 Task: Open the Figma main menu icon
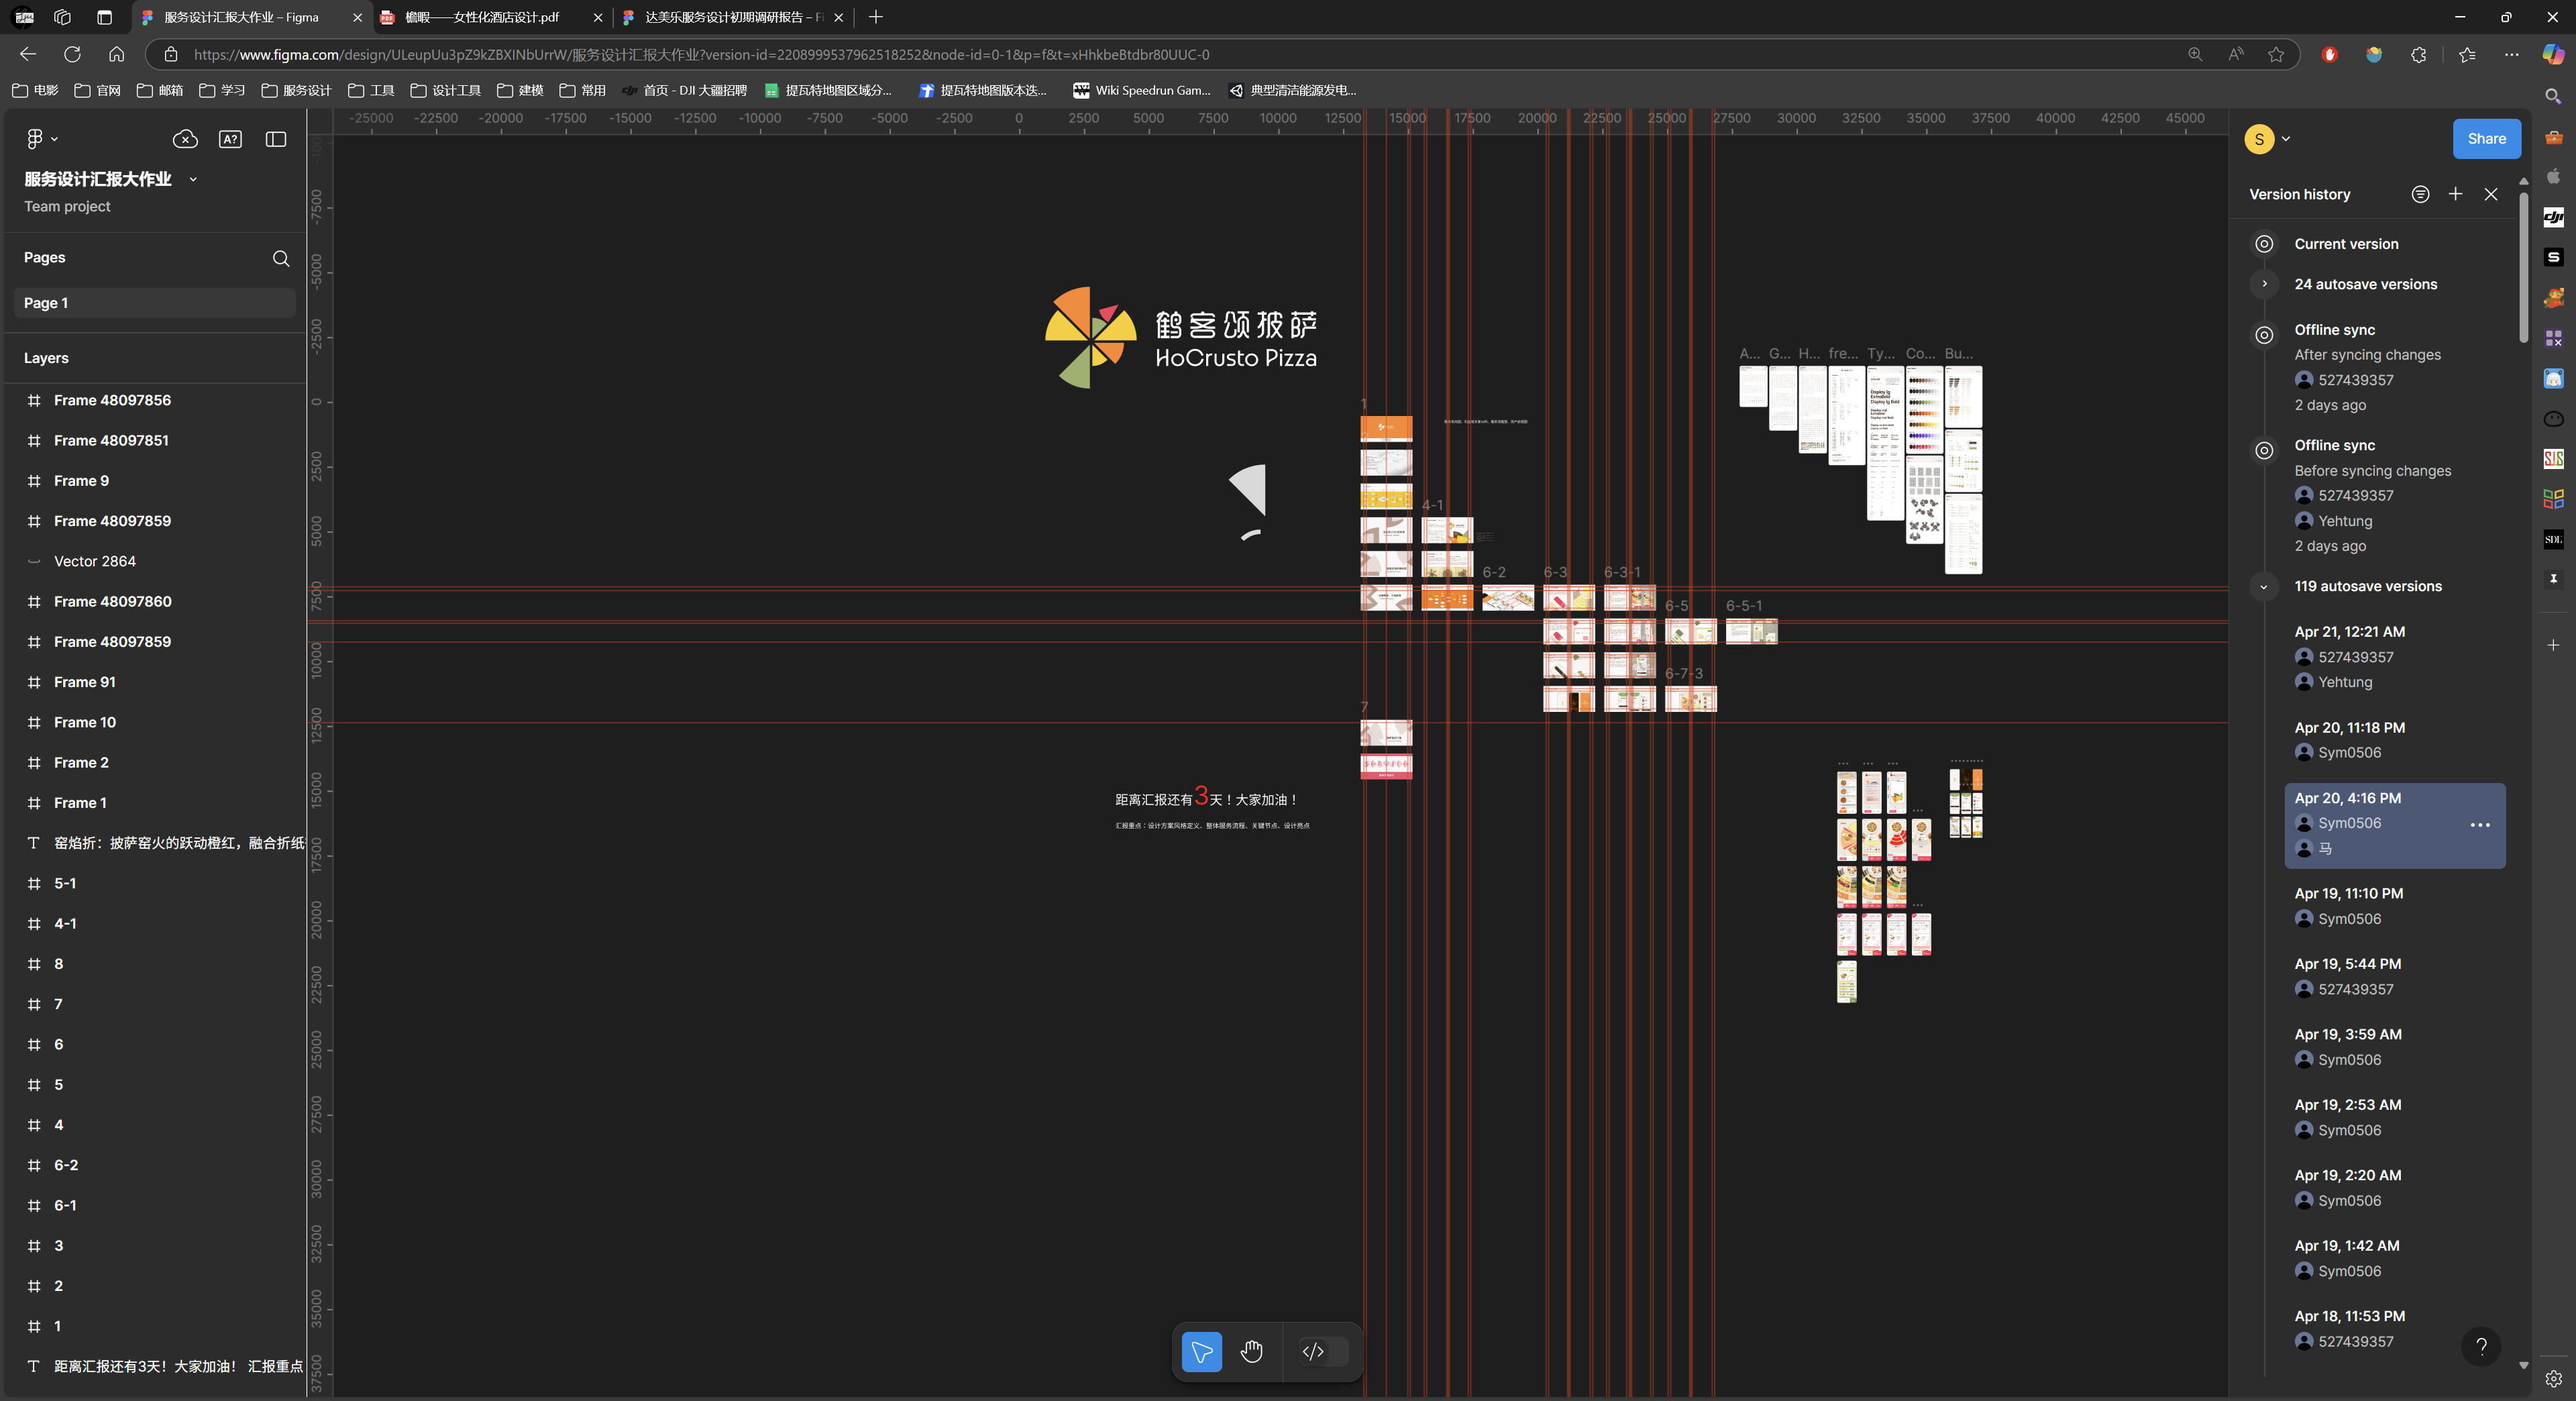(x=35, y=139)
